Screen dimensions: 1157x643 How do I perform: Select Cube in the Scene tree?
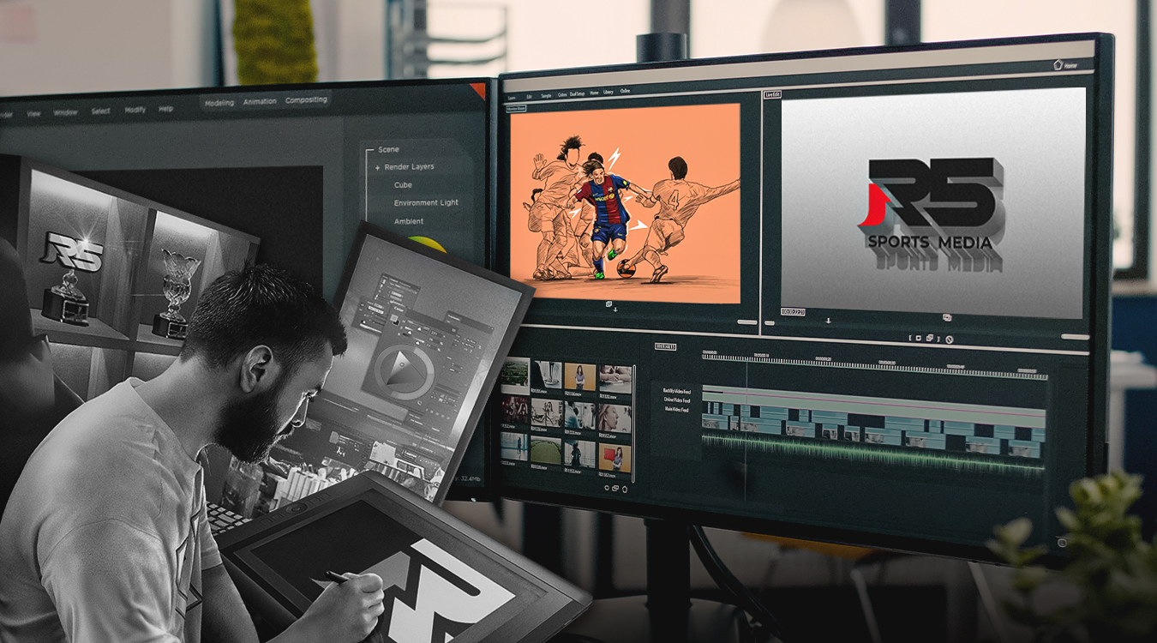click(403, 185)
